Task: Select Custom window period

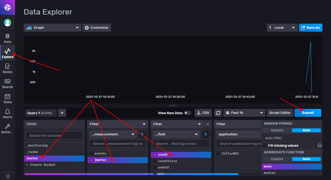Action: [277, 130]
